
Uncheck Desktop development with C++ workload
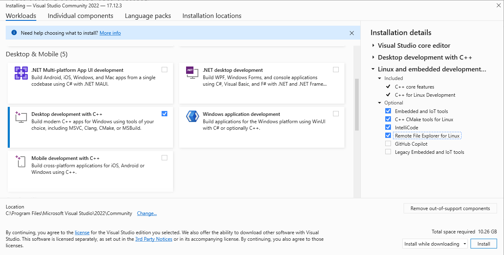164,114
